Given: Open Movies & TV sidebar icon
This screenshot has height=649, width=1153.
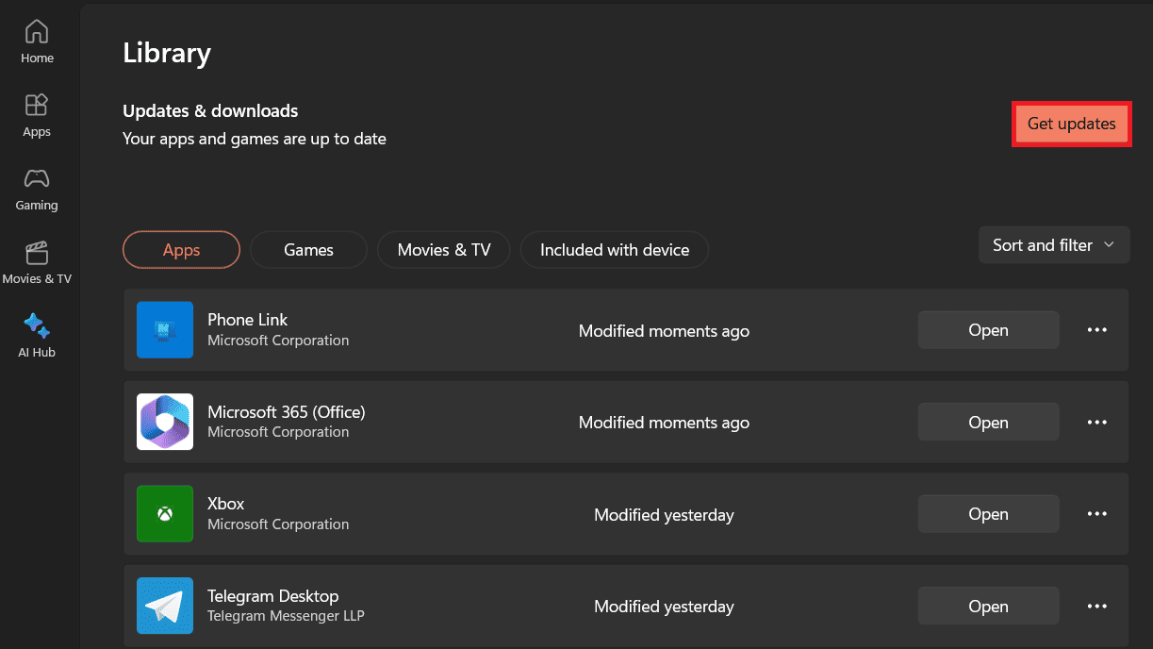Looking at the screenshot, I should (x=37, y=252).
